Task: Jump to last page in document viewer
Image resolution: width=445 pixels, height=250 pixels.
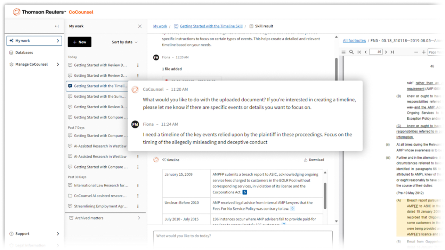Action: 392,52
